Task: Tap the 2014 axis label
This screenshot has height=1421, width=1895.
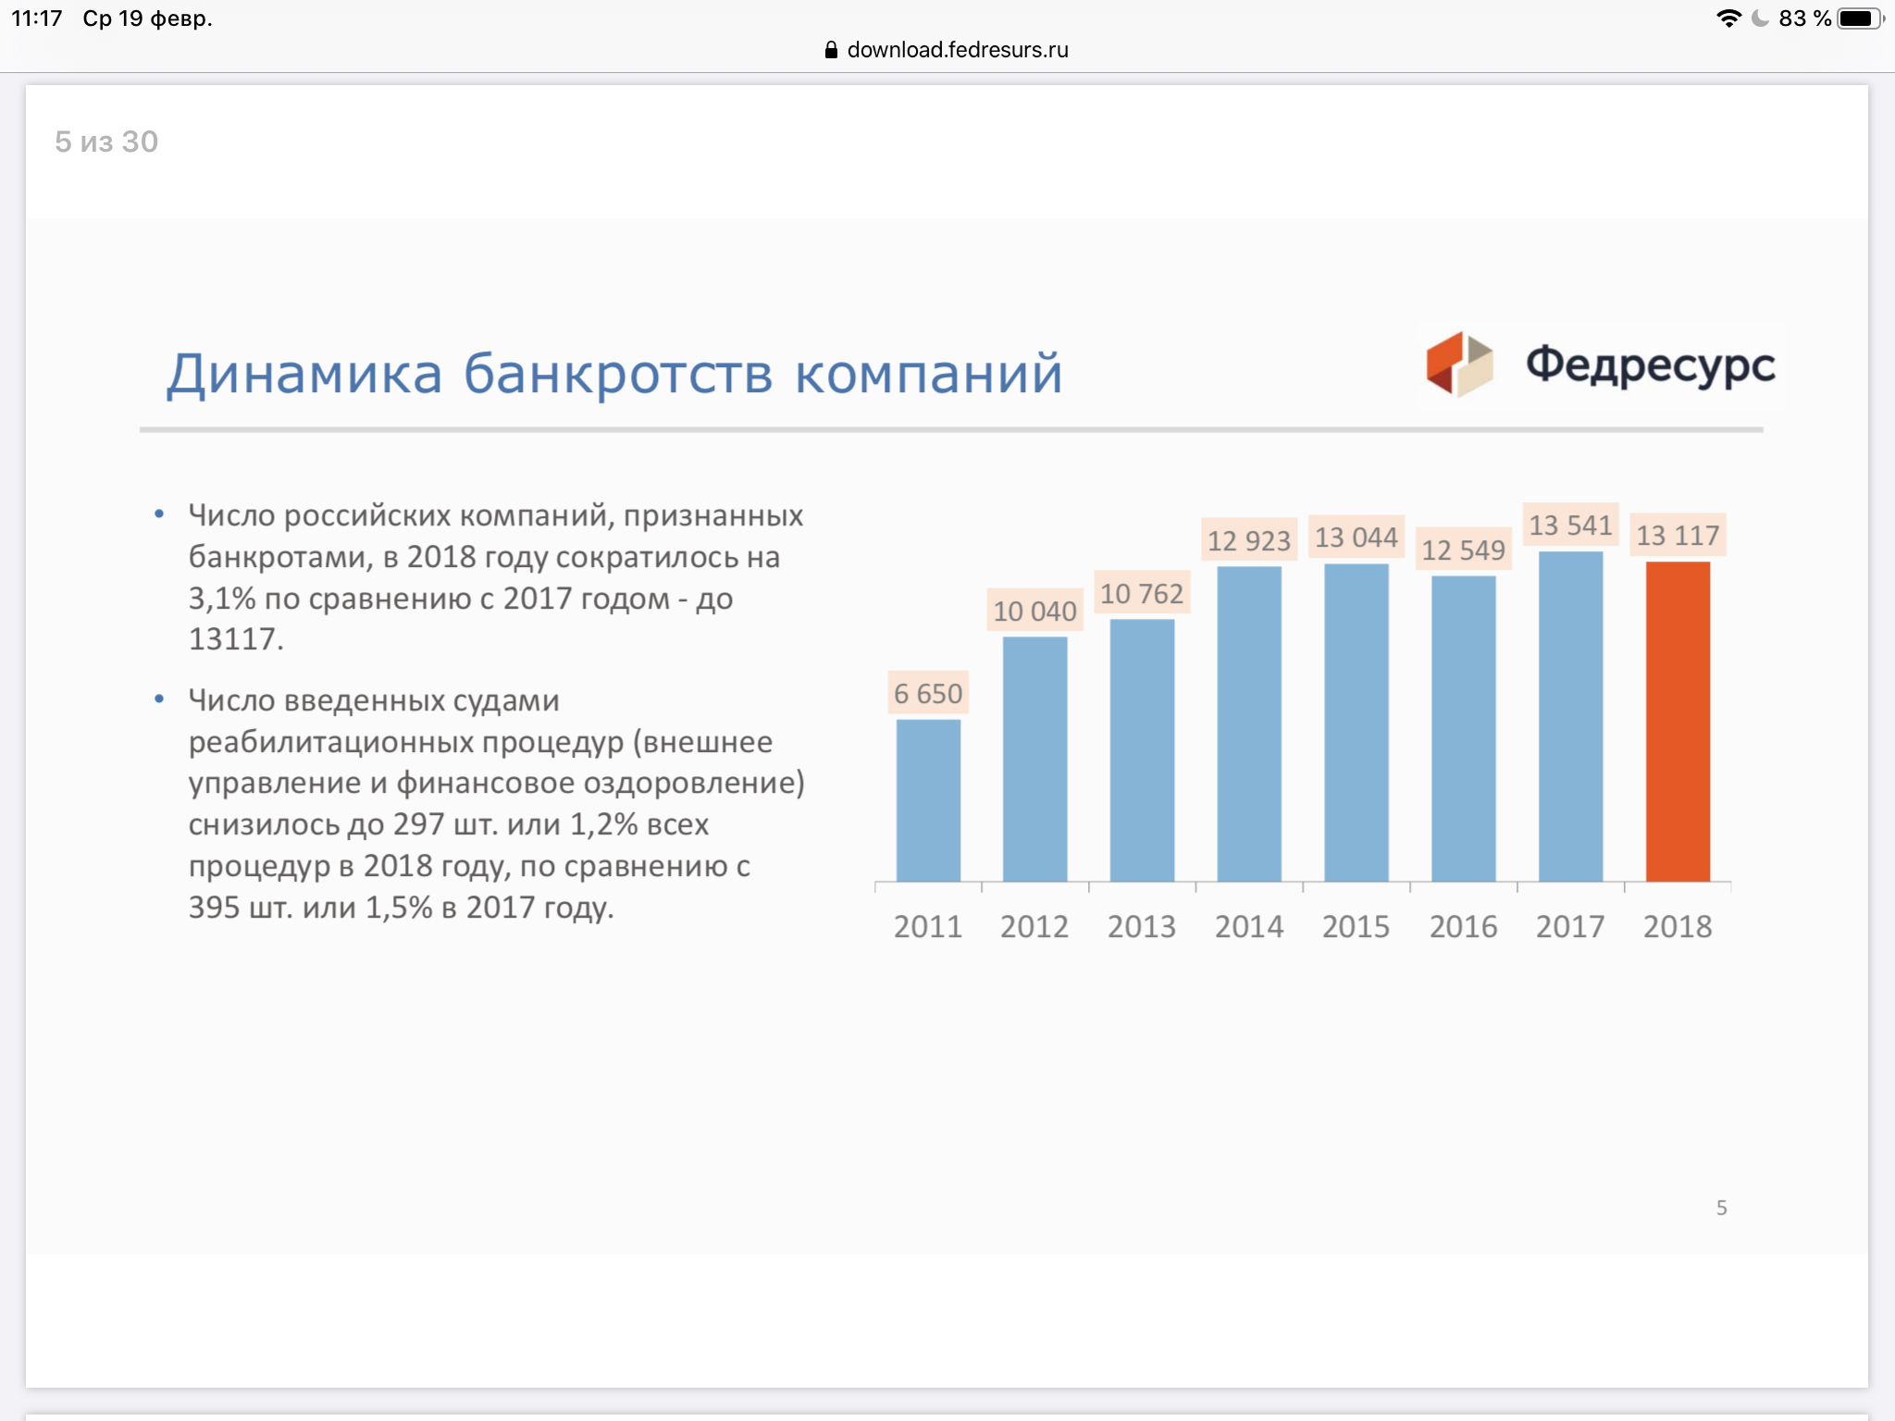Action: click(x=1248, y=926)
